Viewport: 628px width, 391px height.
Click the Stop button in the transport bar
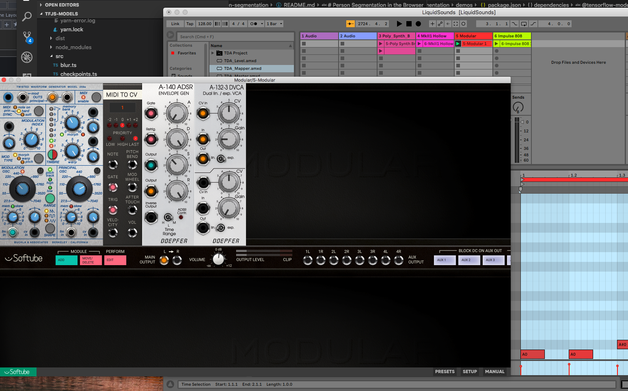[409, 24]
